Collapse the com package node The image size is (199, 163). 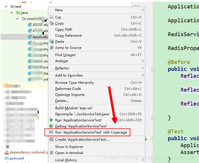(x=18, y=19)
